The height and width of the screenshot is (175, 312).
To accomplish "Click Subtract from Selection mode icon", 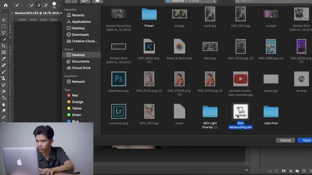I will [x=45, y=5].
